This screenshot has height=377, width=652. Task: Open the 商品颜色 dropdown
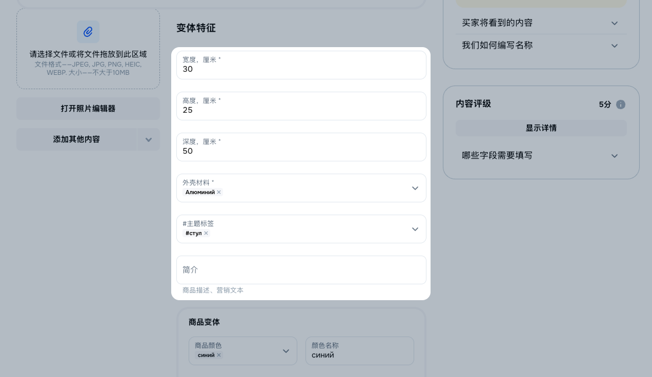coord(286,351)
